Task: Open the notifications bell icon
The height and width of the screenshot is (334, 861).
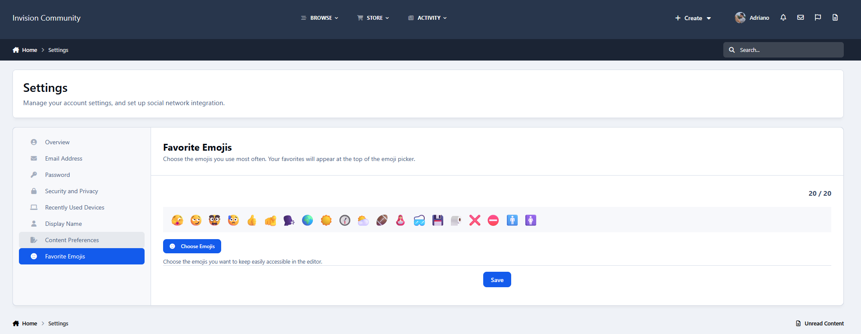Action: [x=783, y=18]
